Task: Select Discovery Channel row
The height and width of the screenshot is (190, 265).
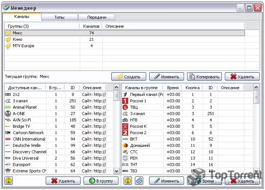Action: (x=59, y=152)
